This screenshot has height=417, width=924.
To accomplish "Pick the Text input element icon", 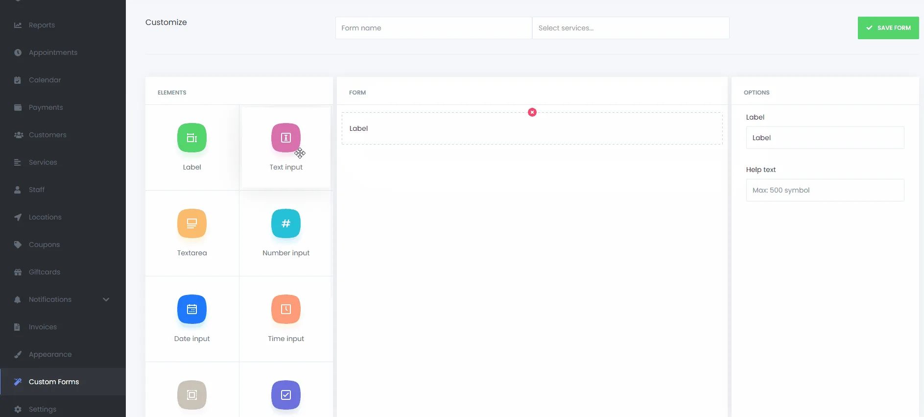I will 286,138.
